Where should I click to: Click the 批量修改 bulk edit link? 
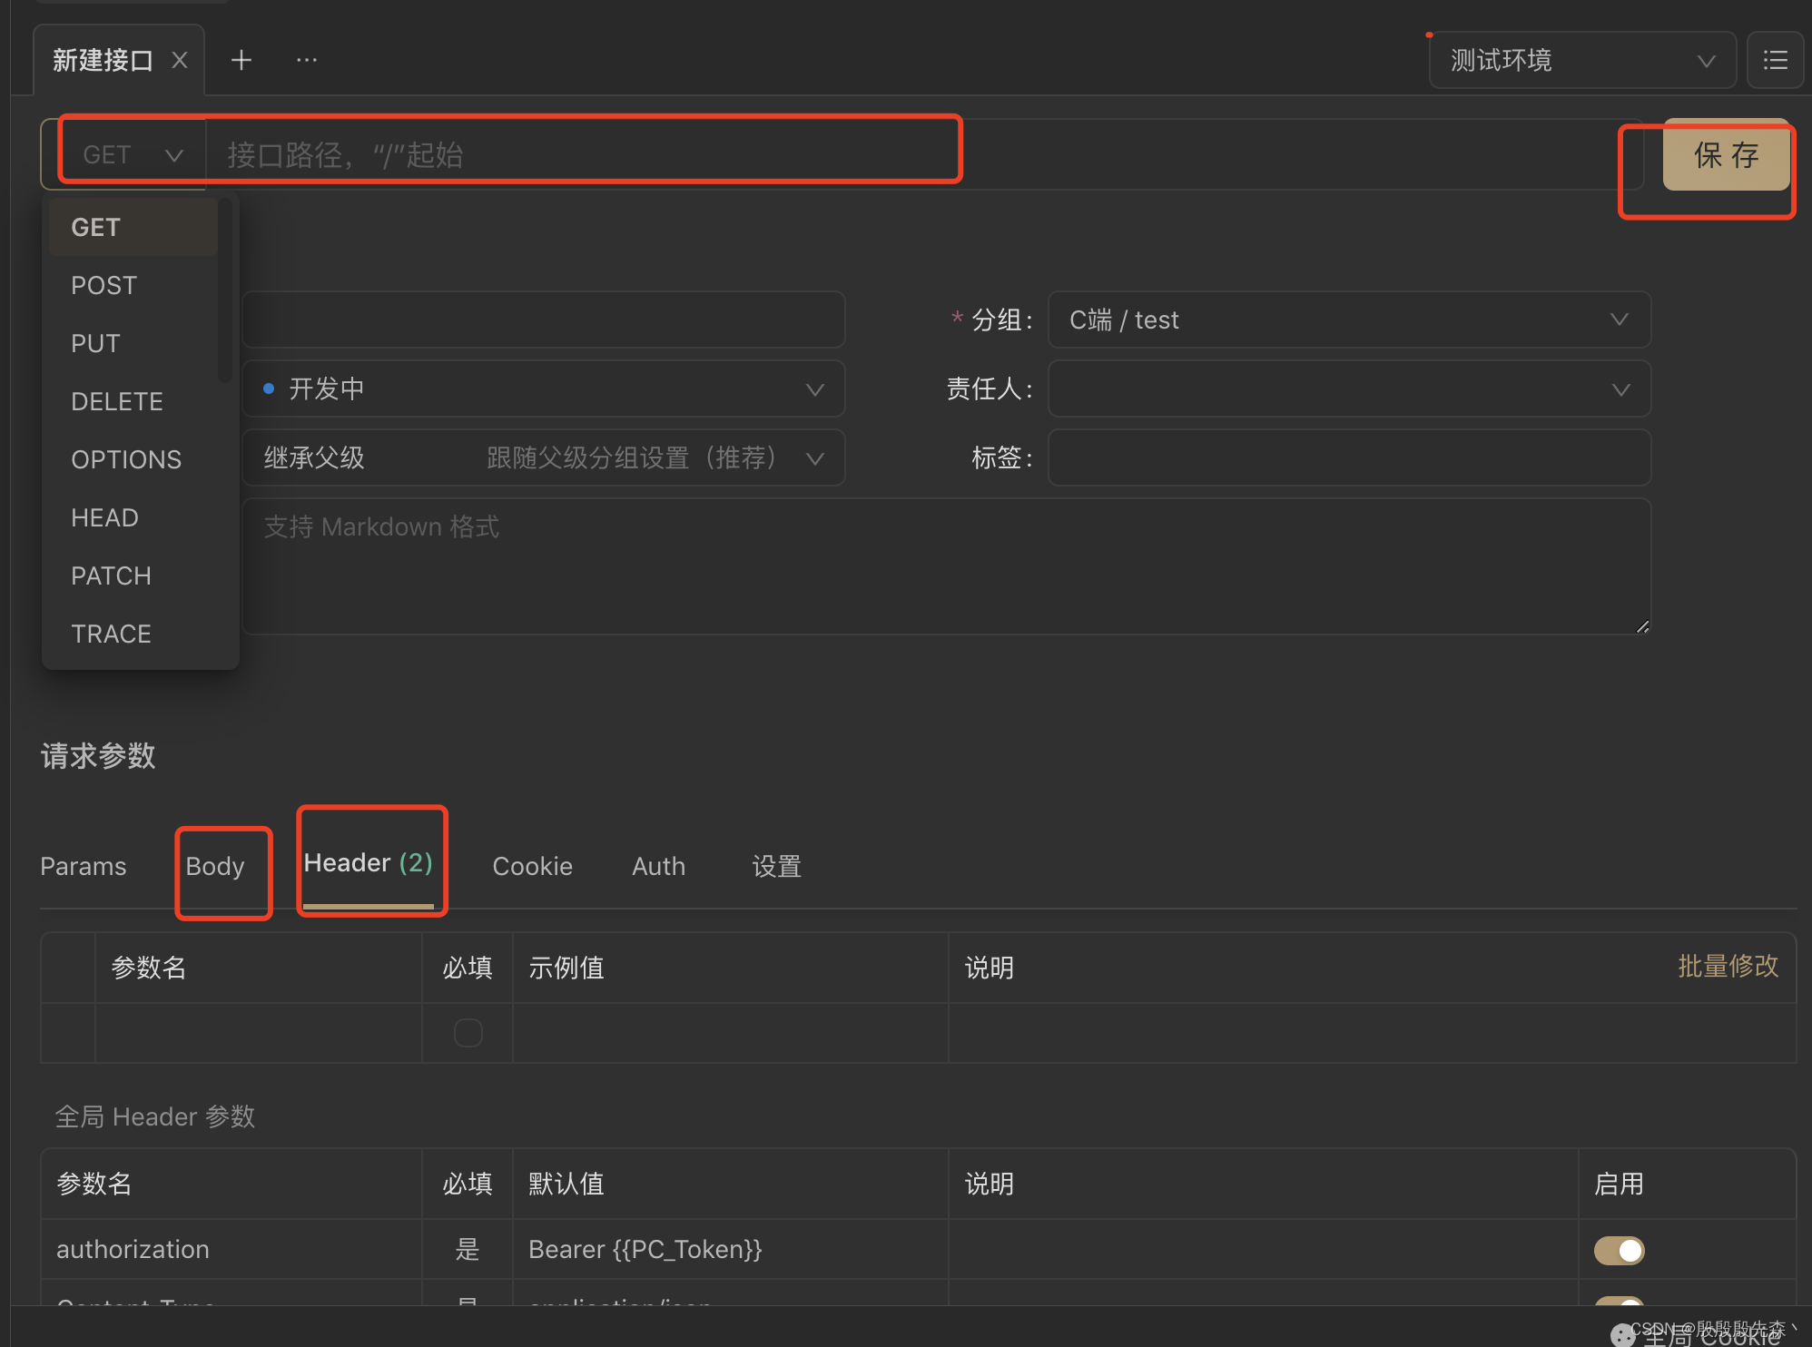point(1728,966)
